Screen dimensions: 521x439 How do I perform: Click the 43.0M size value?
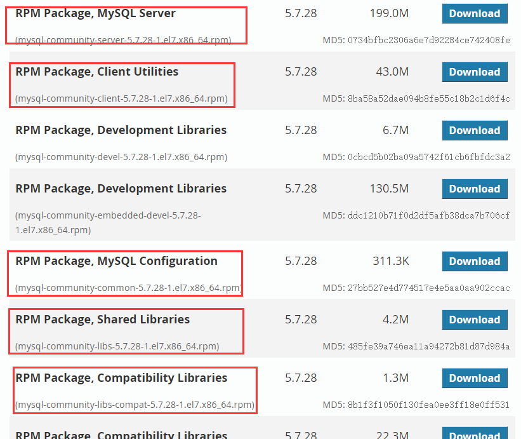pos(392,72)
